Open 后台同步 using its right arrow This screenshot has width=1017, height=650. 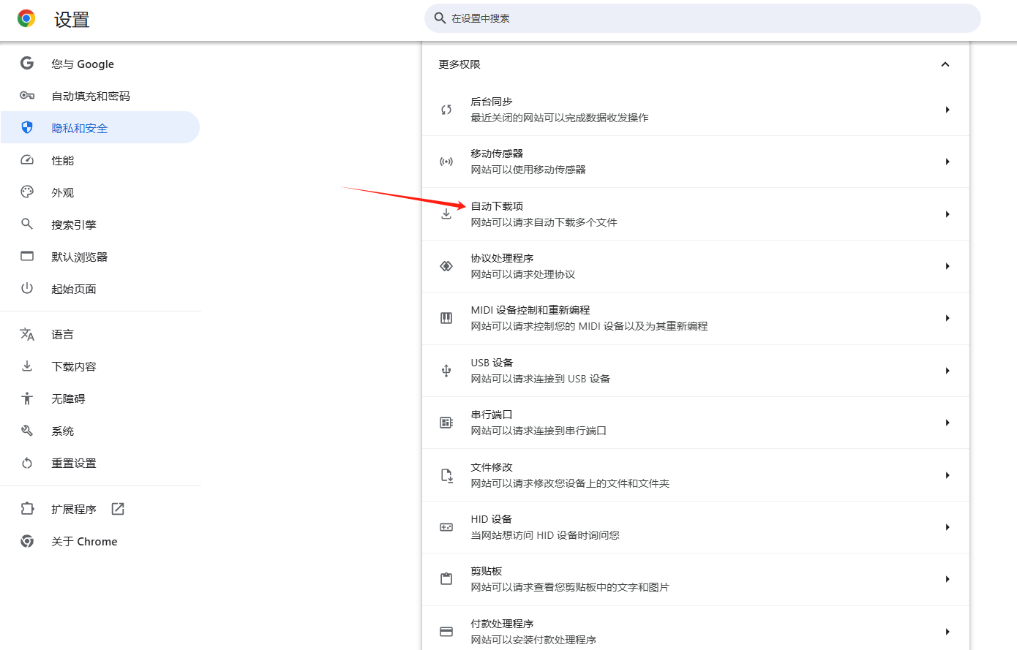point(947,110)
